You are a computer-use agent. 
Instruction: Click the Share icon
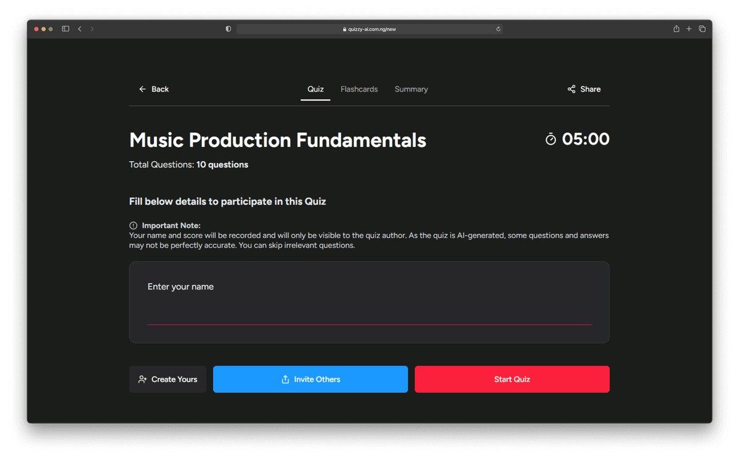[x=571, y=89]
